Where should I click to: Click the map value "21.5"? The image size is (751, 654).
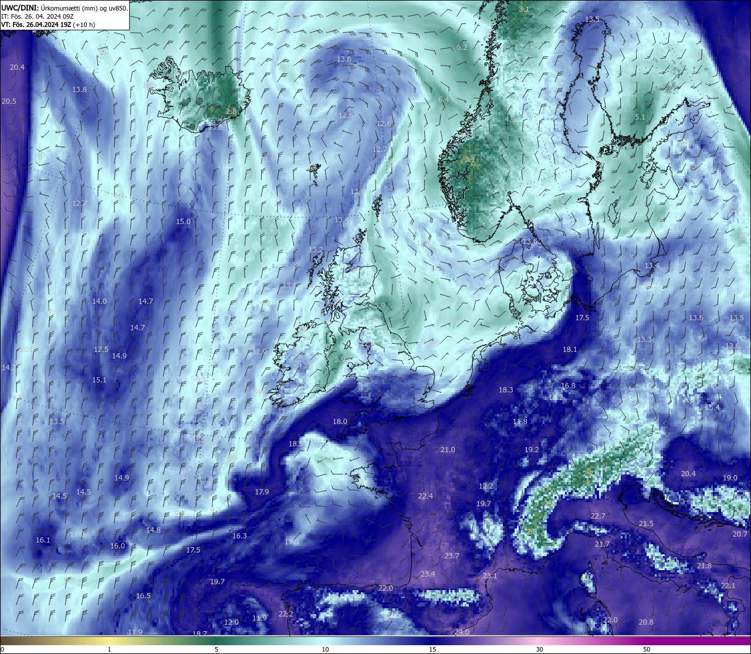[x=646, y=524]
